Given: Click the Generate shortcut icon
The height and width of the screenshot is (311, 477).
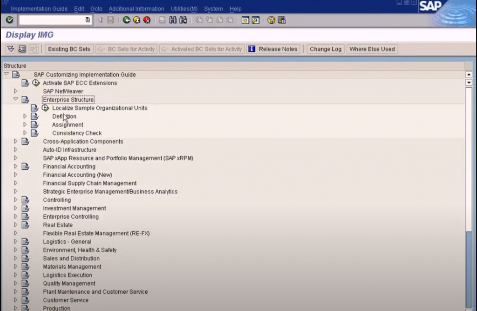Looking at the screenshot, I should click(x=256, y=20).
